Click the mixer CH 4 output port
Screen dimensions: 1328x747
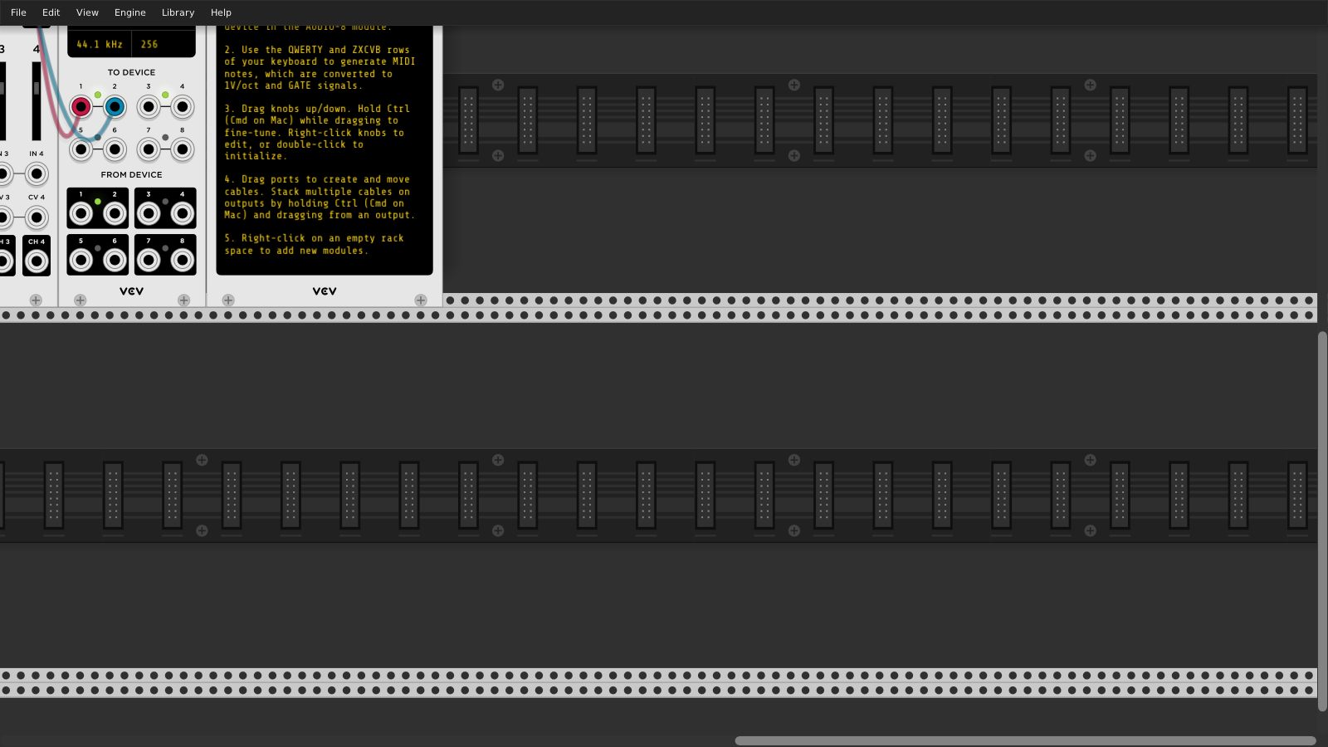[x=37, y=261]
